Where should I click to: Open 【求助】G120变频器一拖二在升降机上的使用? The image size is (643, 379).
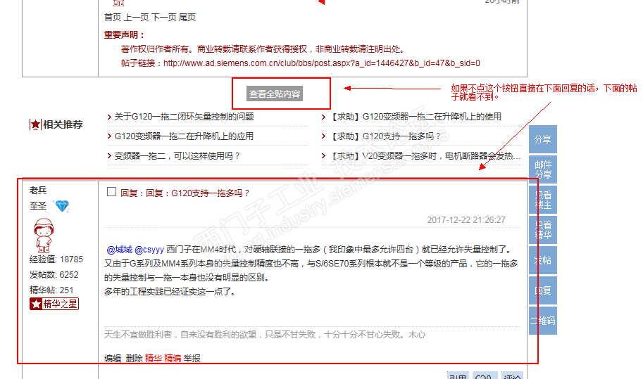[415, 117]
